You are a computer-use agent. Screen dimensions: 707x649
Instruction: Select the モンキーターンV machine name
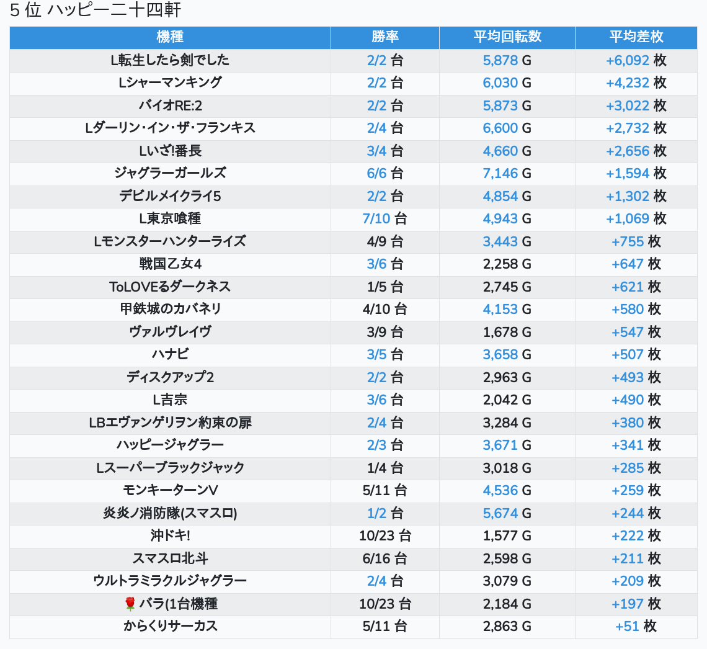point(170,490)
